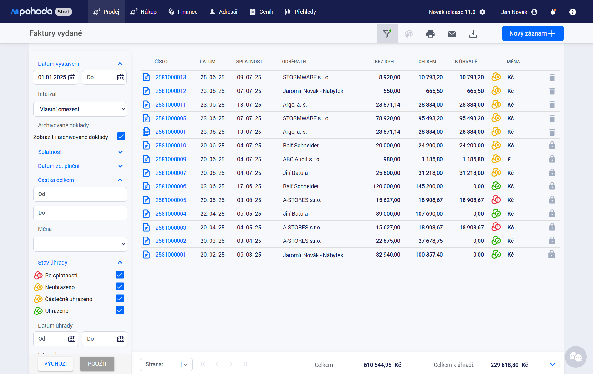
Task: Delete invoice 2581000013 with trash icon
Action: pyautogui.click(x=552, y=77)
